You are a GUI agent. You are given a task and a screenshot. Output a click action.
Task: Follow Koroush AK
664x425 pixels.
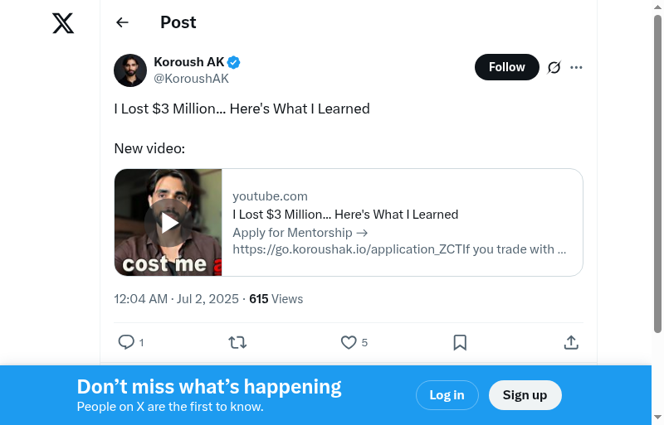[x=506, y=67]
